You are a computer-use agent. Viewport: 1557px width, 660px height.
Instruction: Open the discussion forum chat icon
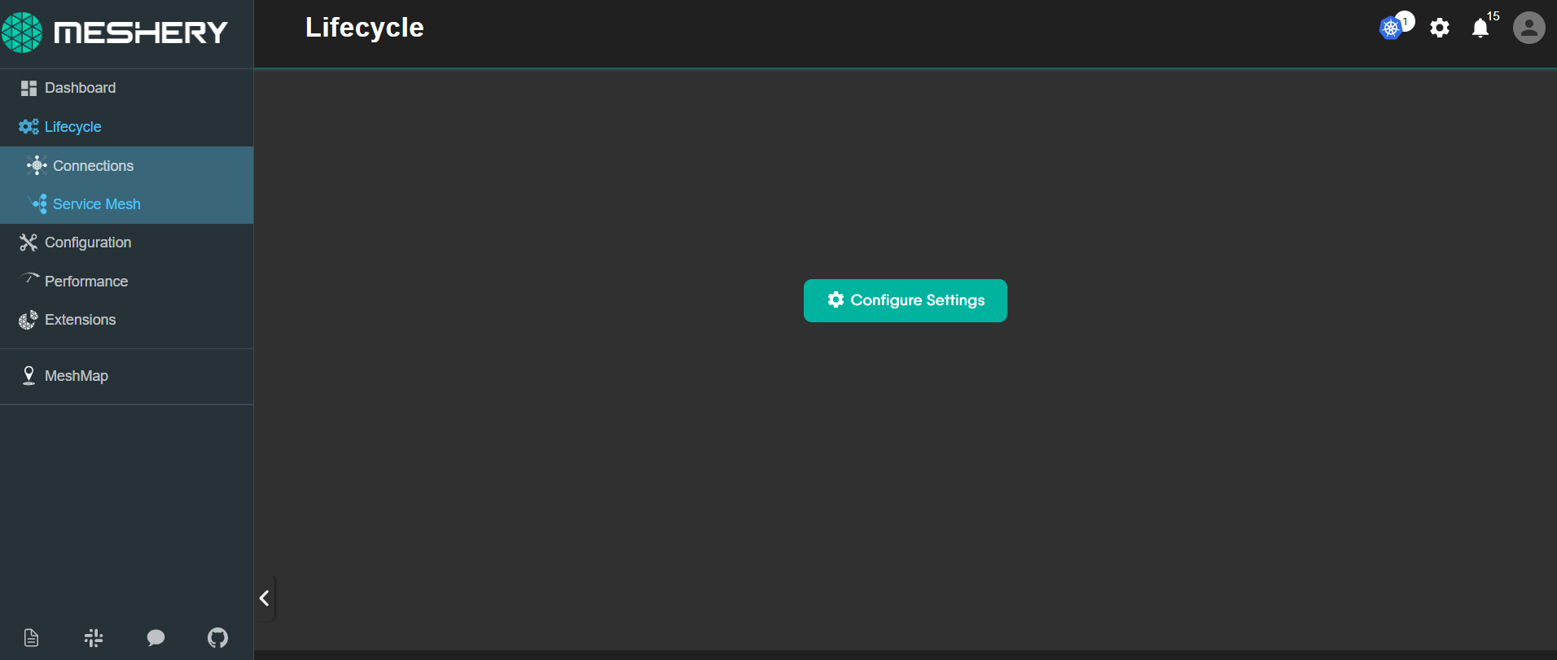coord(156,638)
